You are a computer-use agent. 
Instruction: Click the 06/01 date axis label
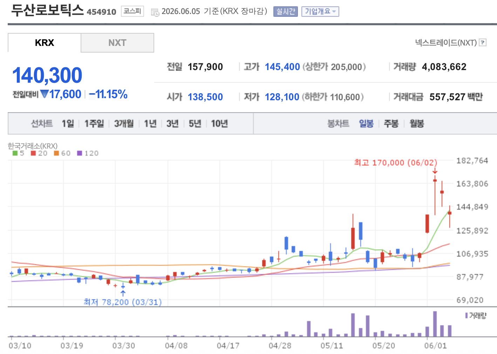click(x=435, y=346)
